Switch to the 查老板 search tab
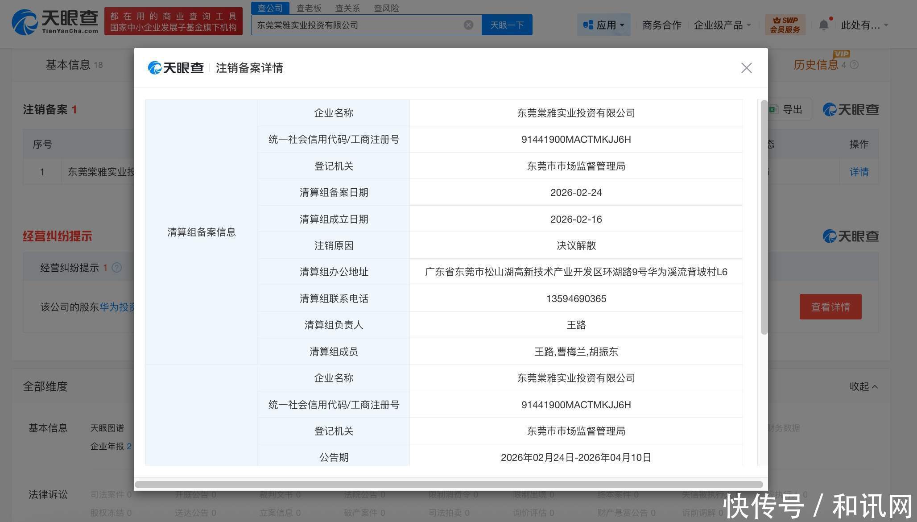The image size is (917, 522). [x=309, y=8]
